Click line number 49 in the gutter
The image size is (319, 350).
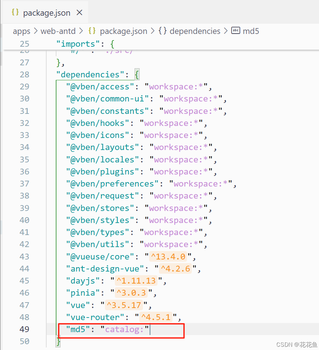pyautogui.click(x=24, y=329)
